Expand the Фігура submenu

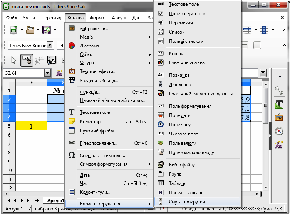point(109,63)
